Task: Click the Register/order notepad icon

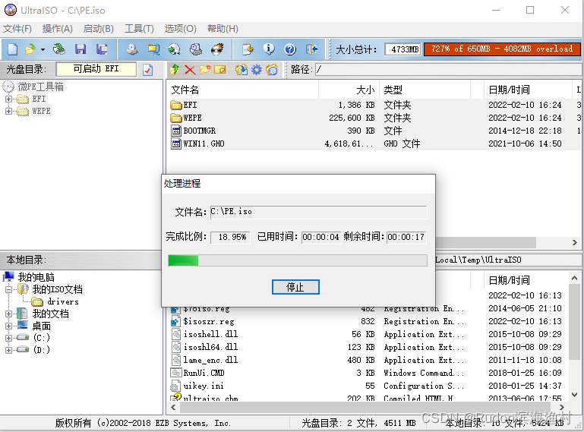Action: (x=248, y=49)
